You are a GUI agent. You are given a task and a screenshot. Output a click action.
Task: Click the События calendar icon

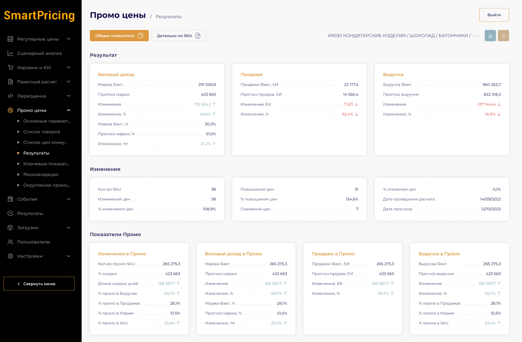tap(10, 199)
